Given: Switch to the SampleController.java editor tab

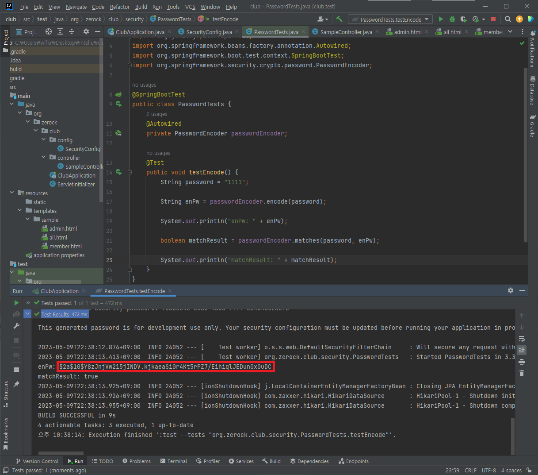Looking at the screenshot, I should pyautogui.click(x=346, y=32).
